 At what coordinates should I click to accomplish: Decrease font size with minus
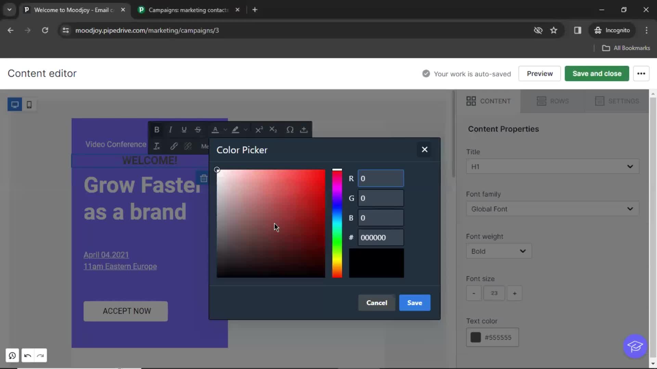tap(474, 293)
